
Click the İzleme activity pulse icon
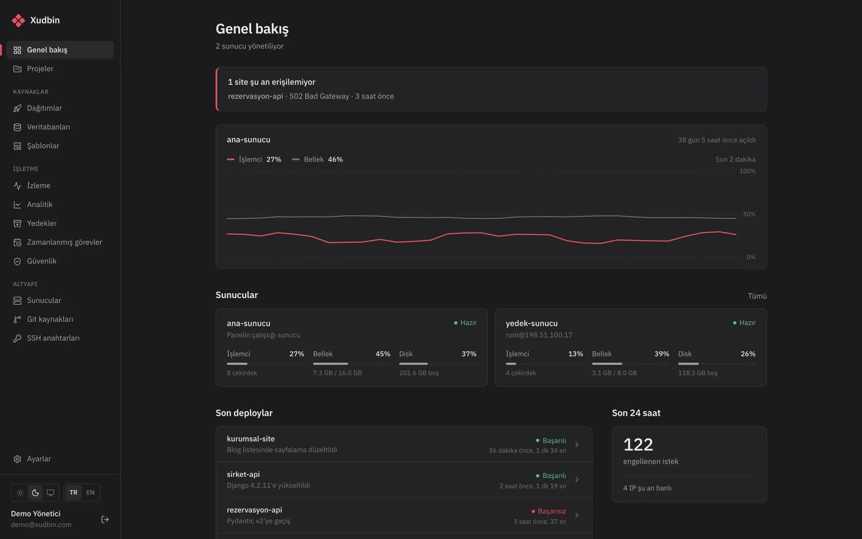(x=17, y=186)
